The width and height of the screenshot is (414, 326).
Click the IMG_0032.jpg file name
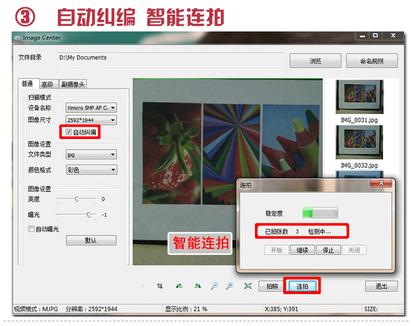click(x=359, y=165)
